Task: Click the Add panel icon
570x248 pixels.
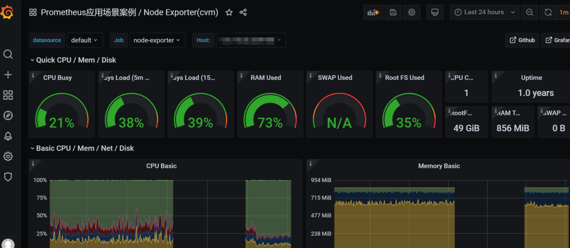Action: [x=373, y=12]
